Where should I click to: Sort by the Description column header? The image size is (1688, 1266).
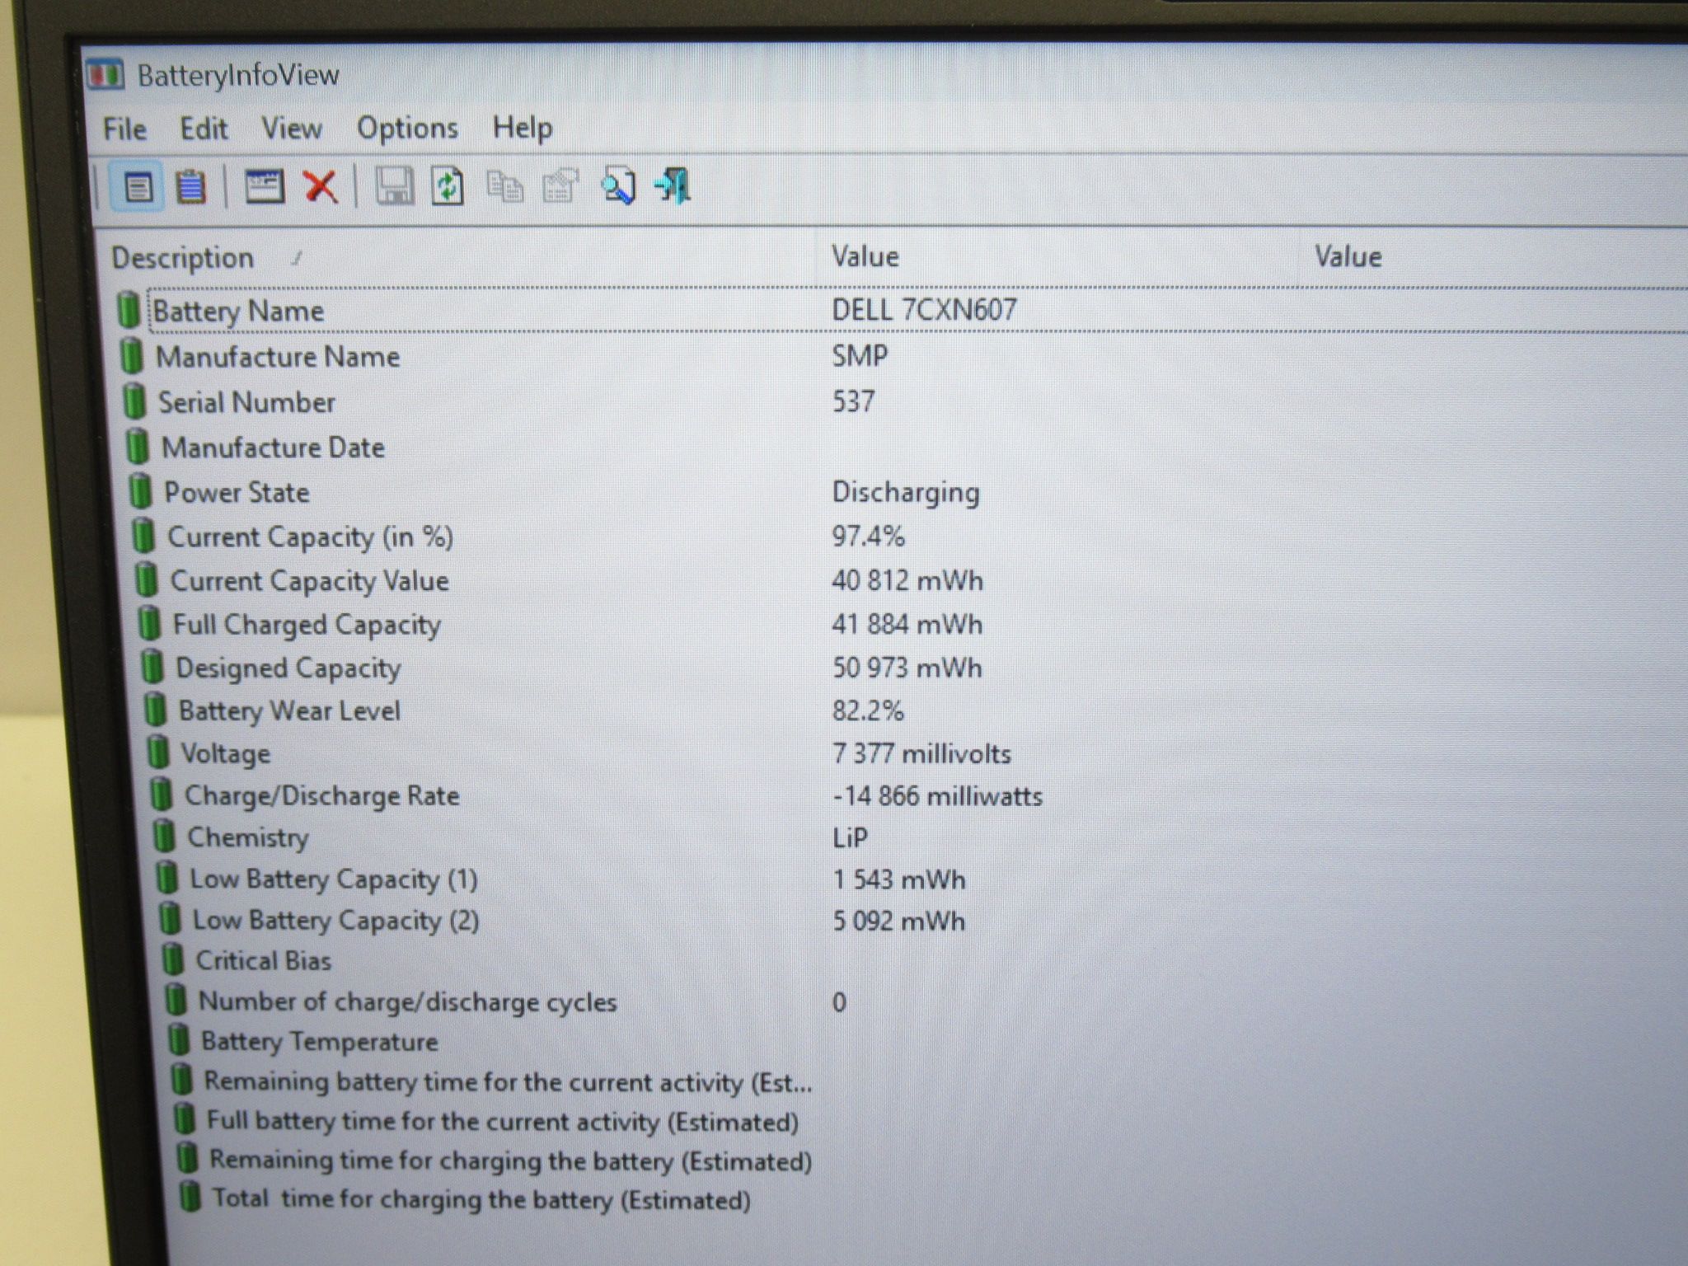pyautogui.click(x=182, y=258)
